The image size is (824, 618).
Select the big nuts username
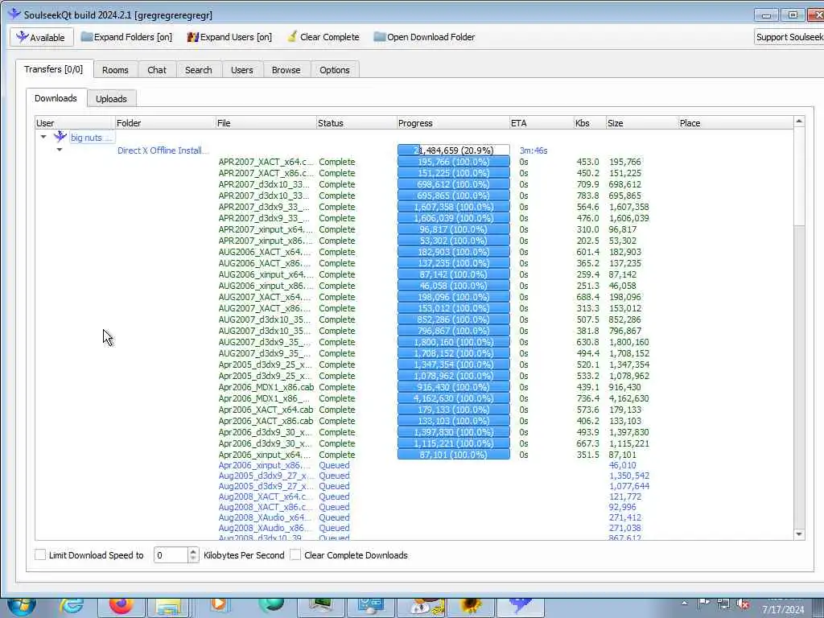click(92, 137)
